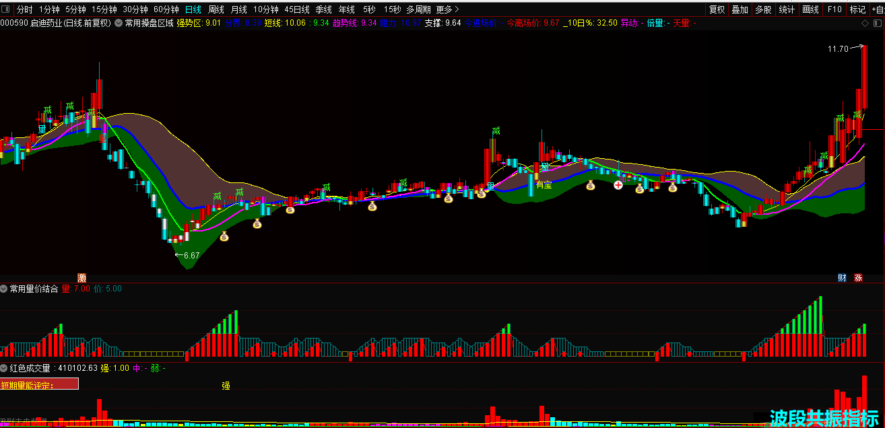Image resolution: width=885 pixels, height=428 pixels.
Task: Click the 量: 7.00 value in volume-price panel
Action: (x=75, y=289)
